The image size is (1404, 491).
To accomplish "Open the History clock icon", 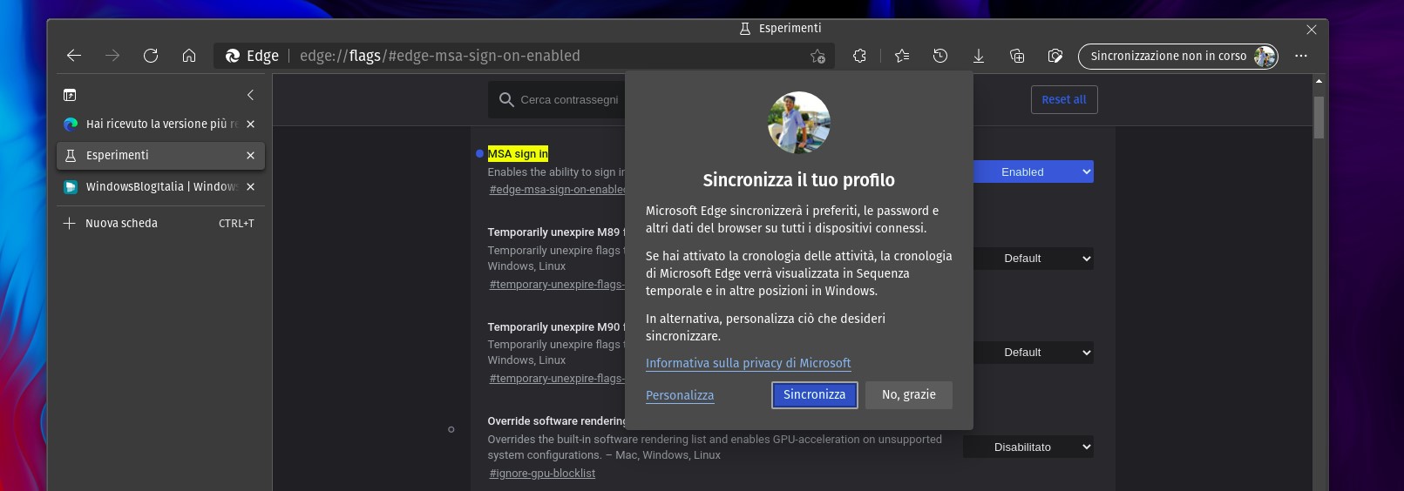I will coord(940,56).
